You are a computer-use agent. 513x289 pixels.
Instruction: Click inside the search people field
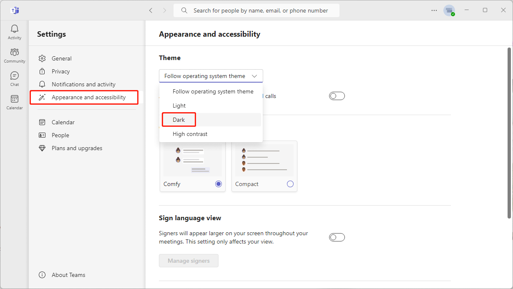click(x=256, y=10)
